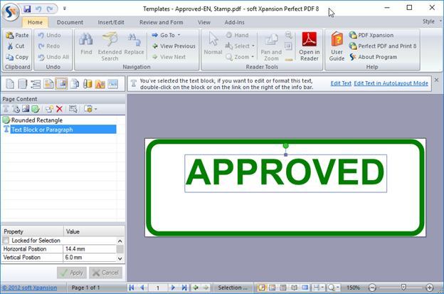Click the Edit Text link
This screenshot has height=294, width=444.
coord(341,83)
